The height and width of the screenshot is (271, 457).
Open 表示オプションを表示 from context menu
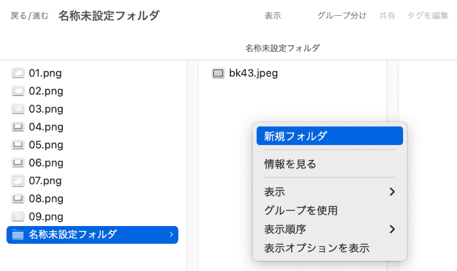(317, 248)
